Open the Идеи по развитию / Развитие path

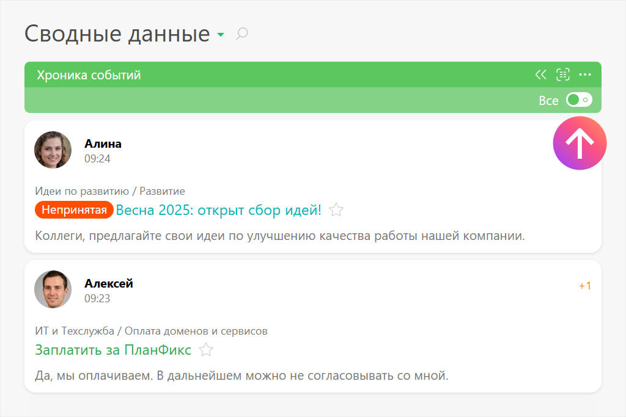(x=110, y=191)
